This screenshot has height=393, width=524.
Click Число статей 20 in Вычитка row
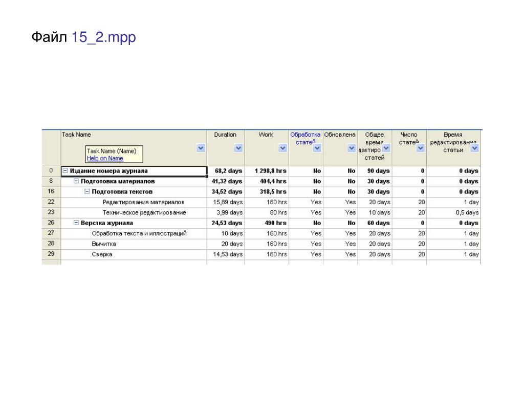click(x=409, y=244)
